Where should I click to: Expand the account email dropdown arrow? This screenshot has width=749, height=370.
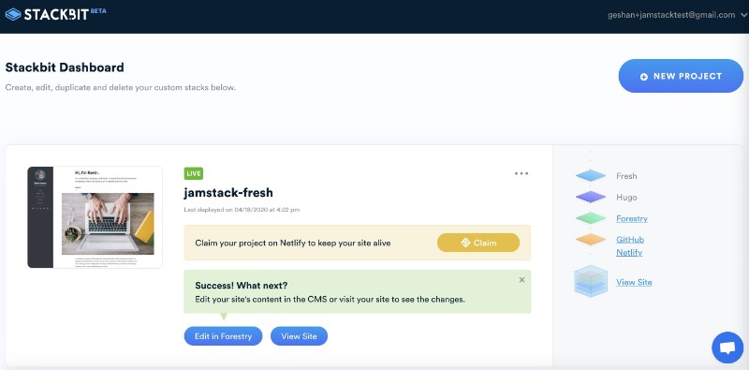pyautogui.click(x=743, y=15)
